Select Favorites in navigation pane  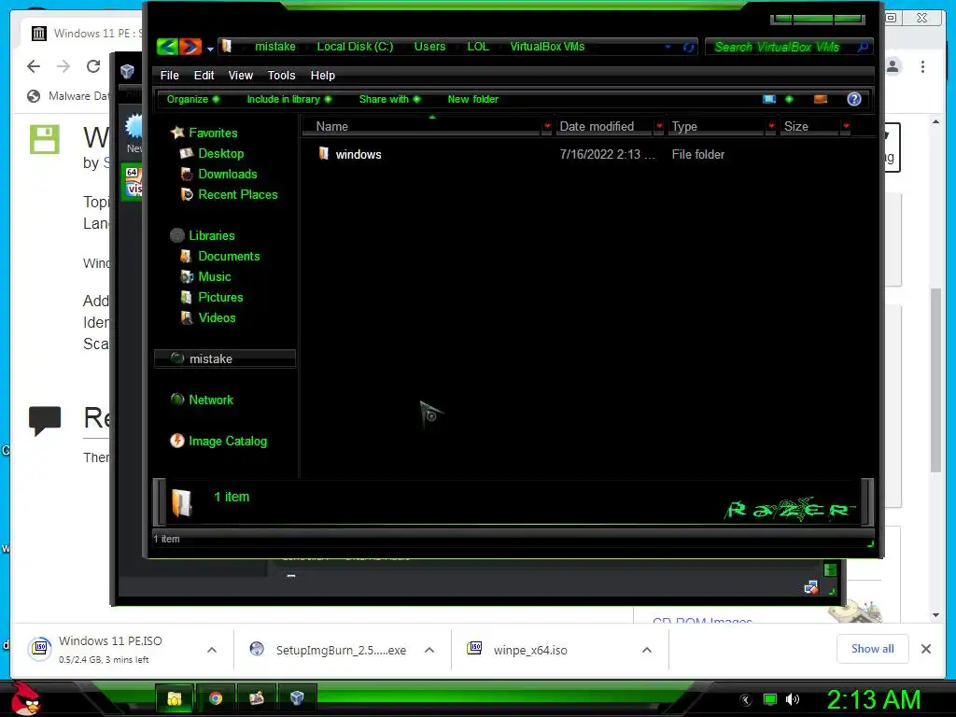(213, 133)
